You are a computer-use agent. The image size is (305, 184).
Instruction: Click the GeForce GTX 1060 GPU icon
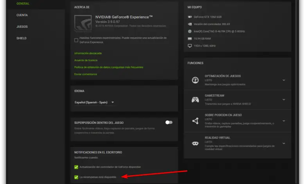click(x=190, y=17)
